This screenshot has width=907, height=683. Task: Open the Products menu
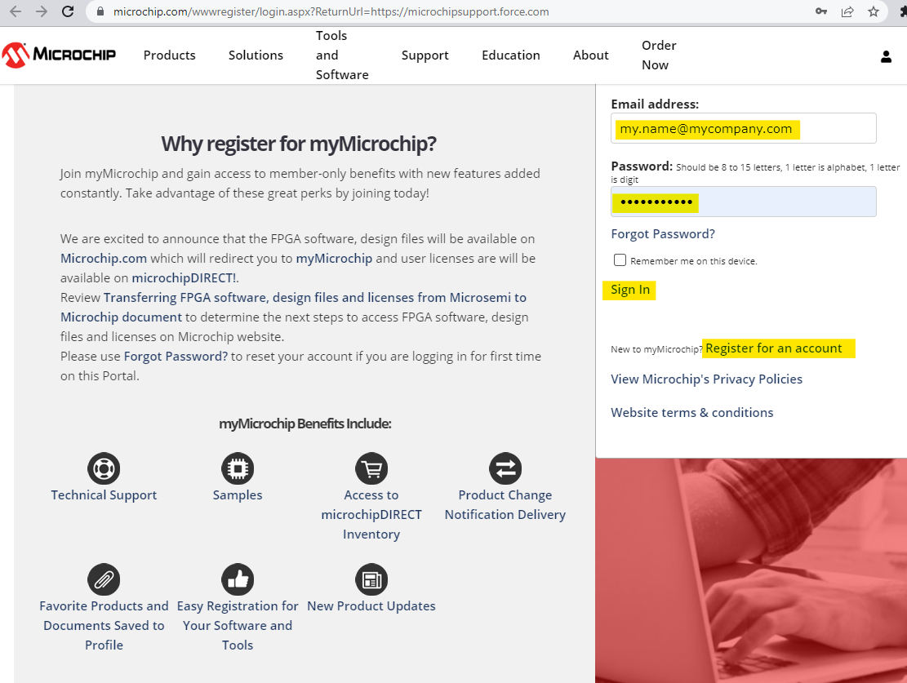click(x=170, y=55)
